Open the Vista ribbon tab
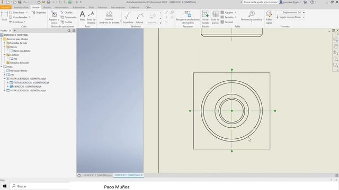This screenshot has width=339, height=190. pyautogui.click(x=91, y=7)
